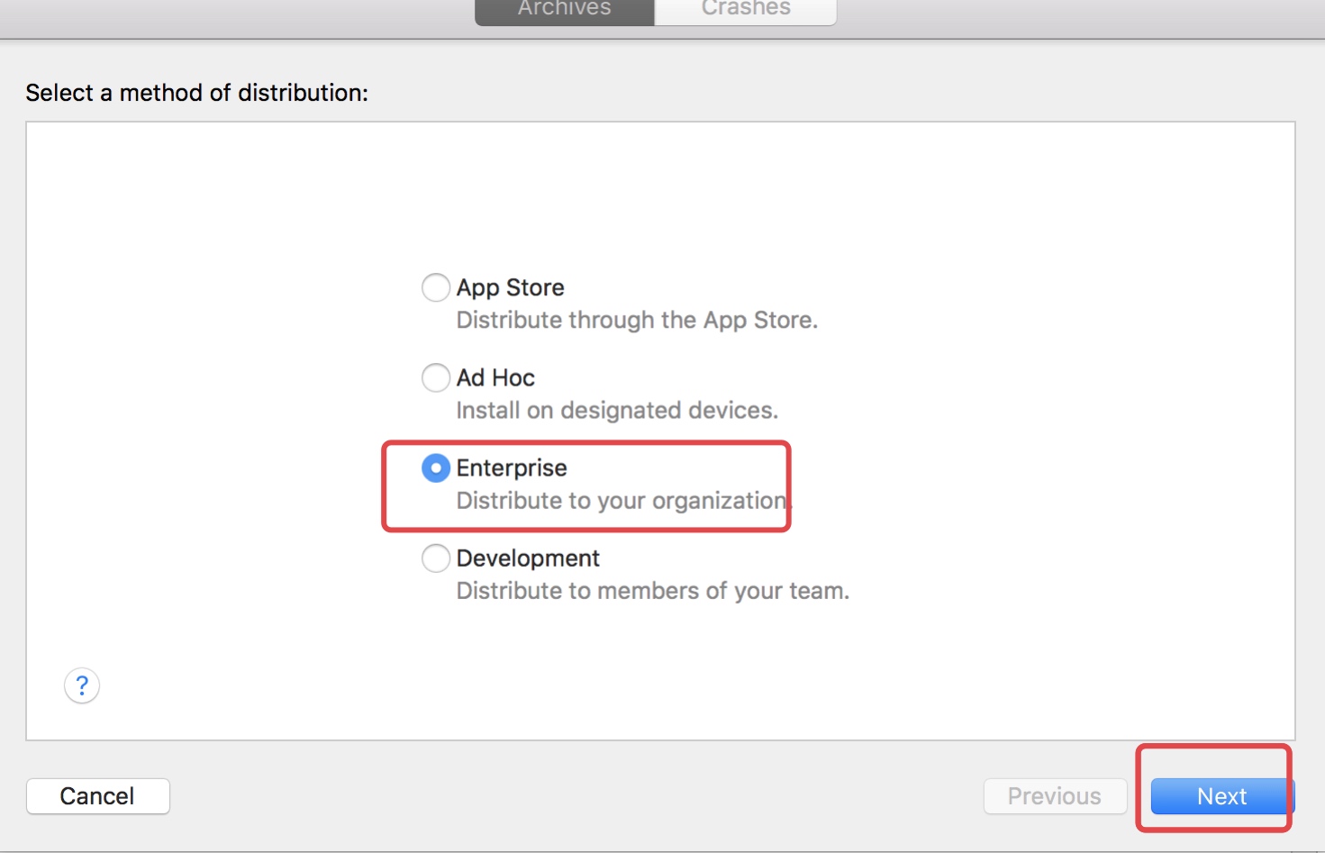Click the Next button

point(1221,796)
